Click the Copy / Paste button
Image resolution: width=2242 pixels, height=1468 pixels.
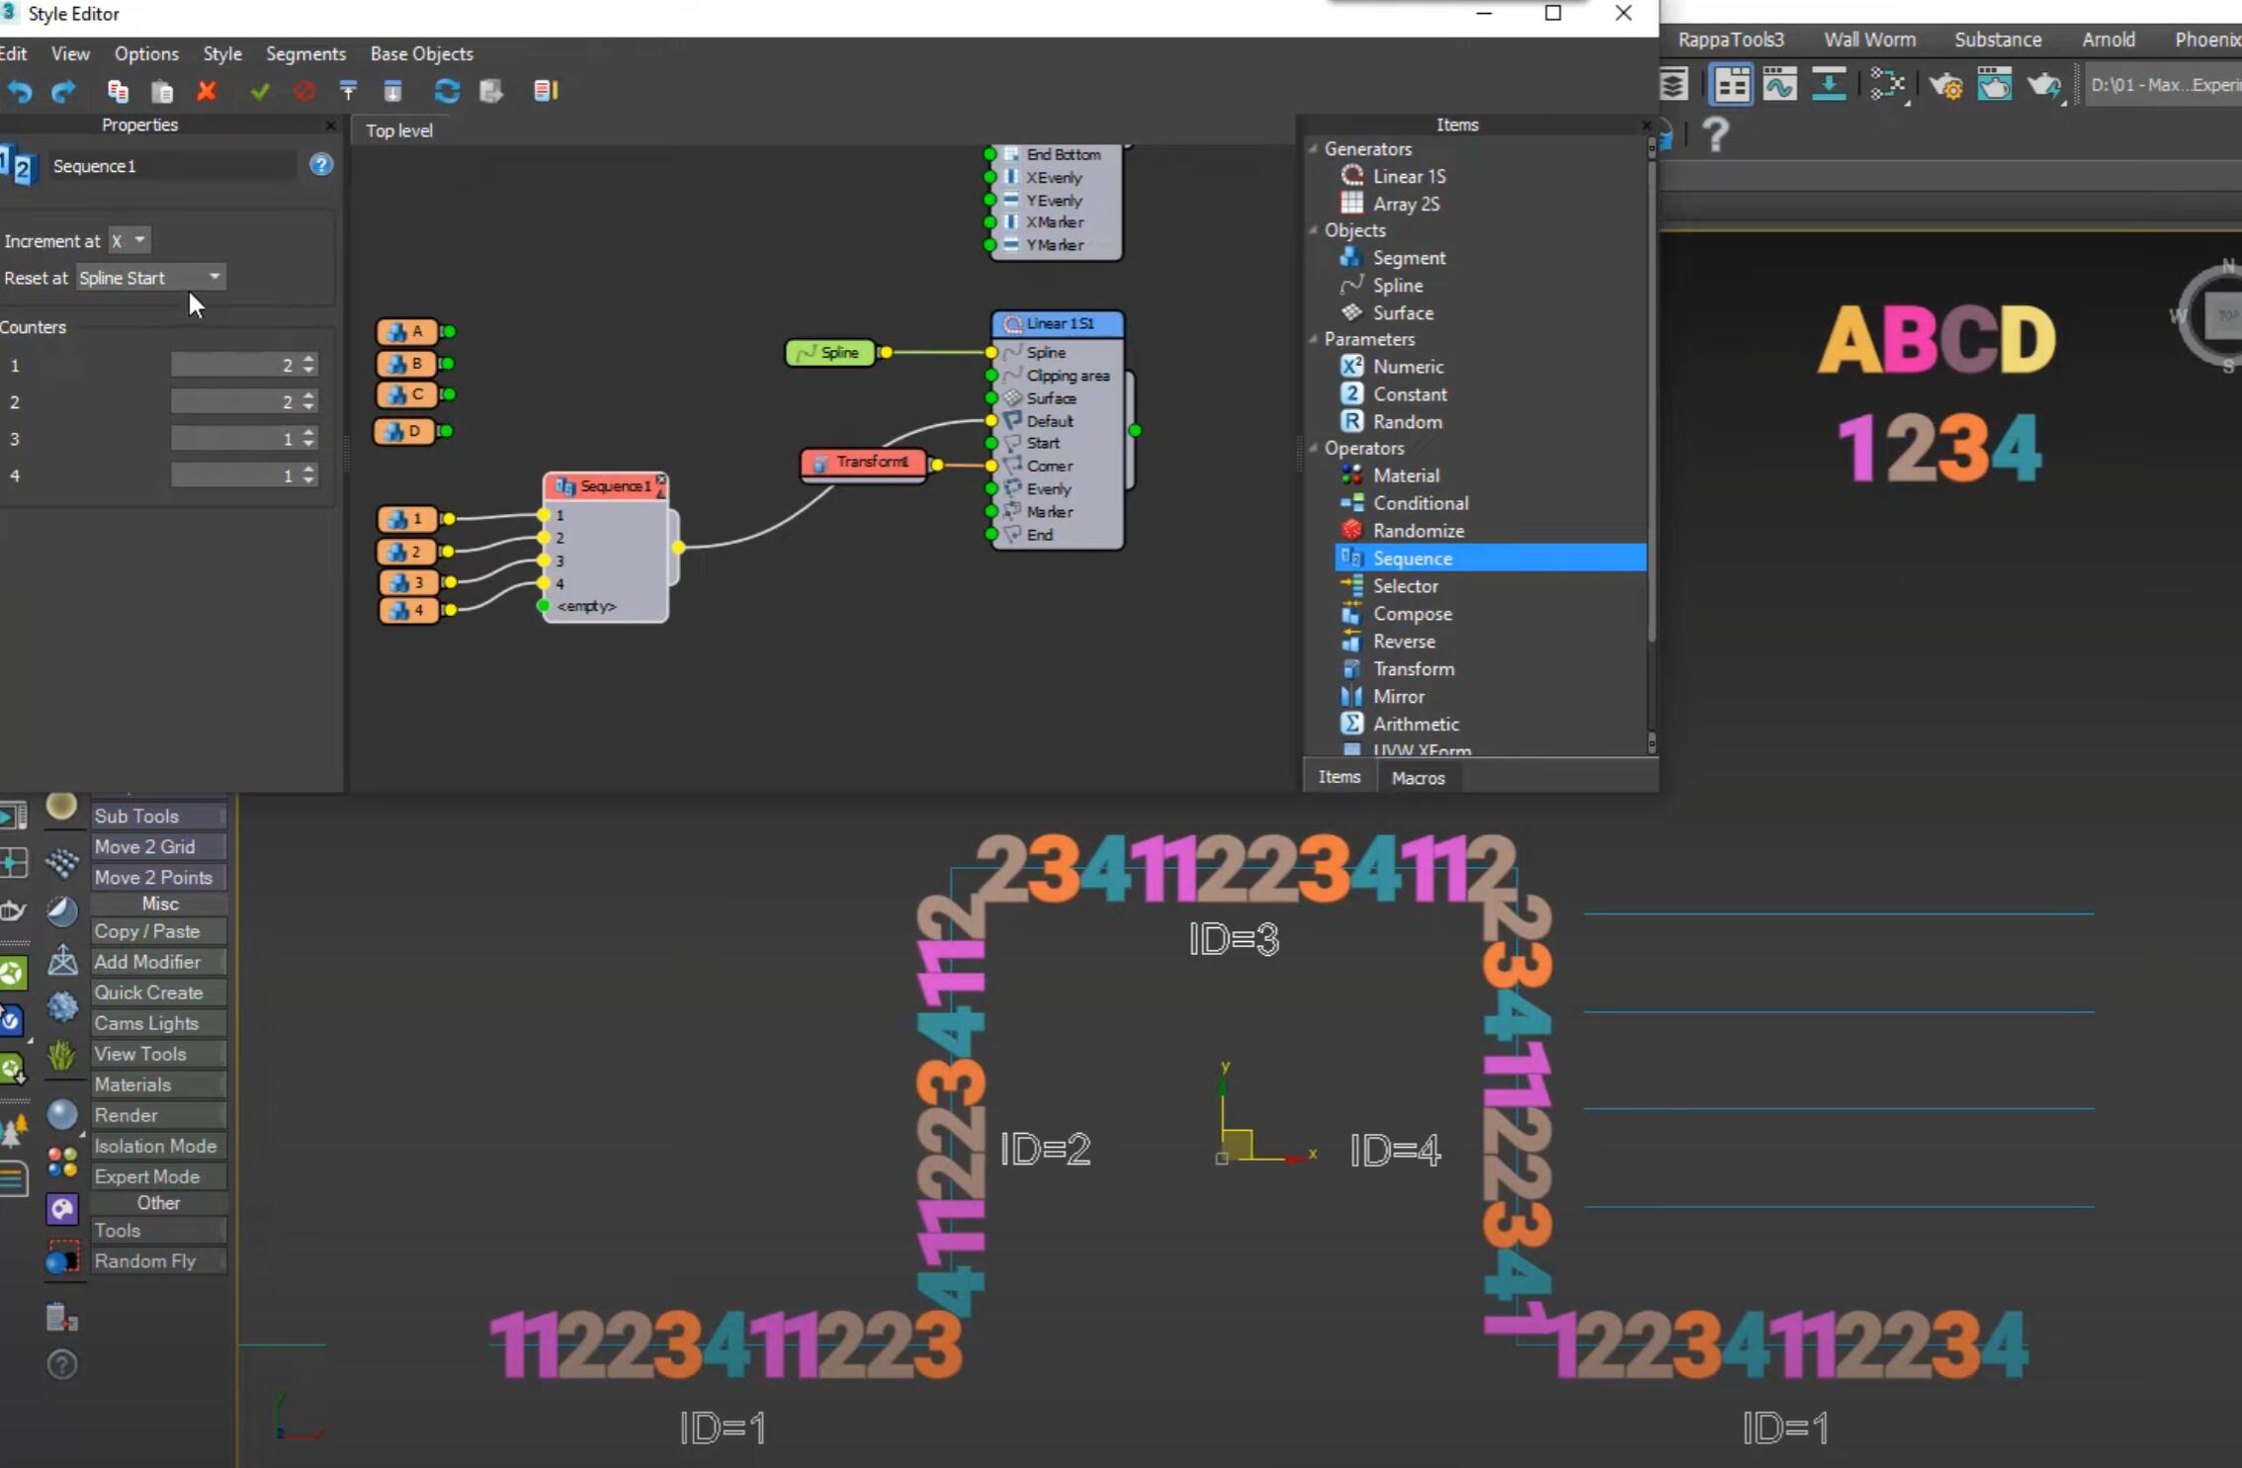158,931
